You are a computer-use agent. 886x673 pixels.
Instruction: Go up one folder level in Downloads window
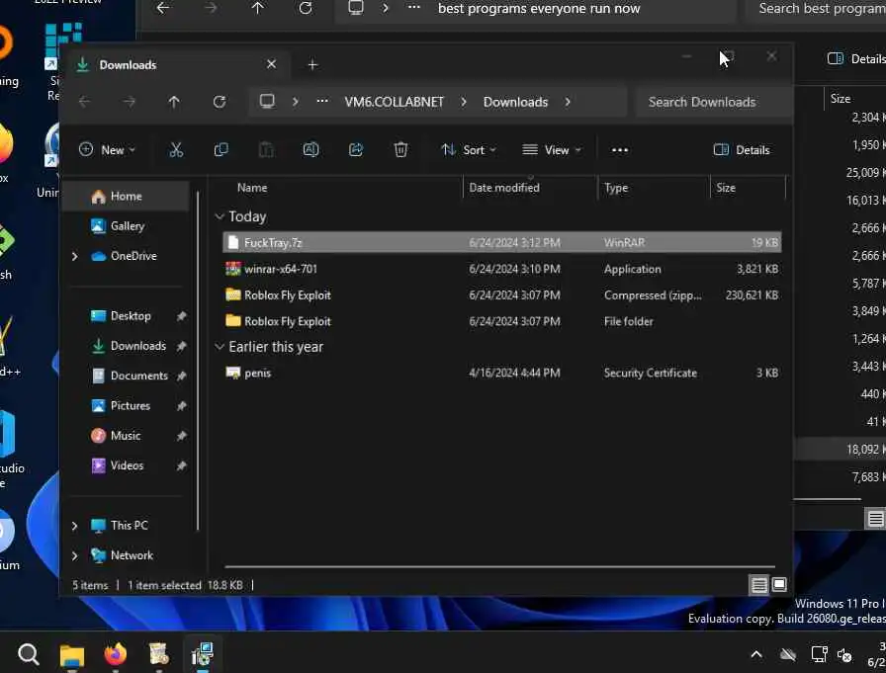point(173,102)
